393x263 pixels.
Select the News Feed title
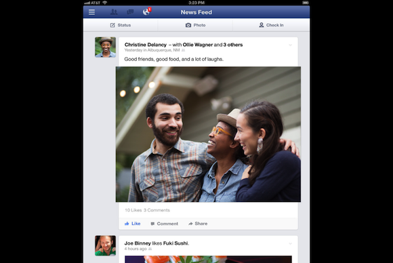tap(196, 12)
